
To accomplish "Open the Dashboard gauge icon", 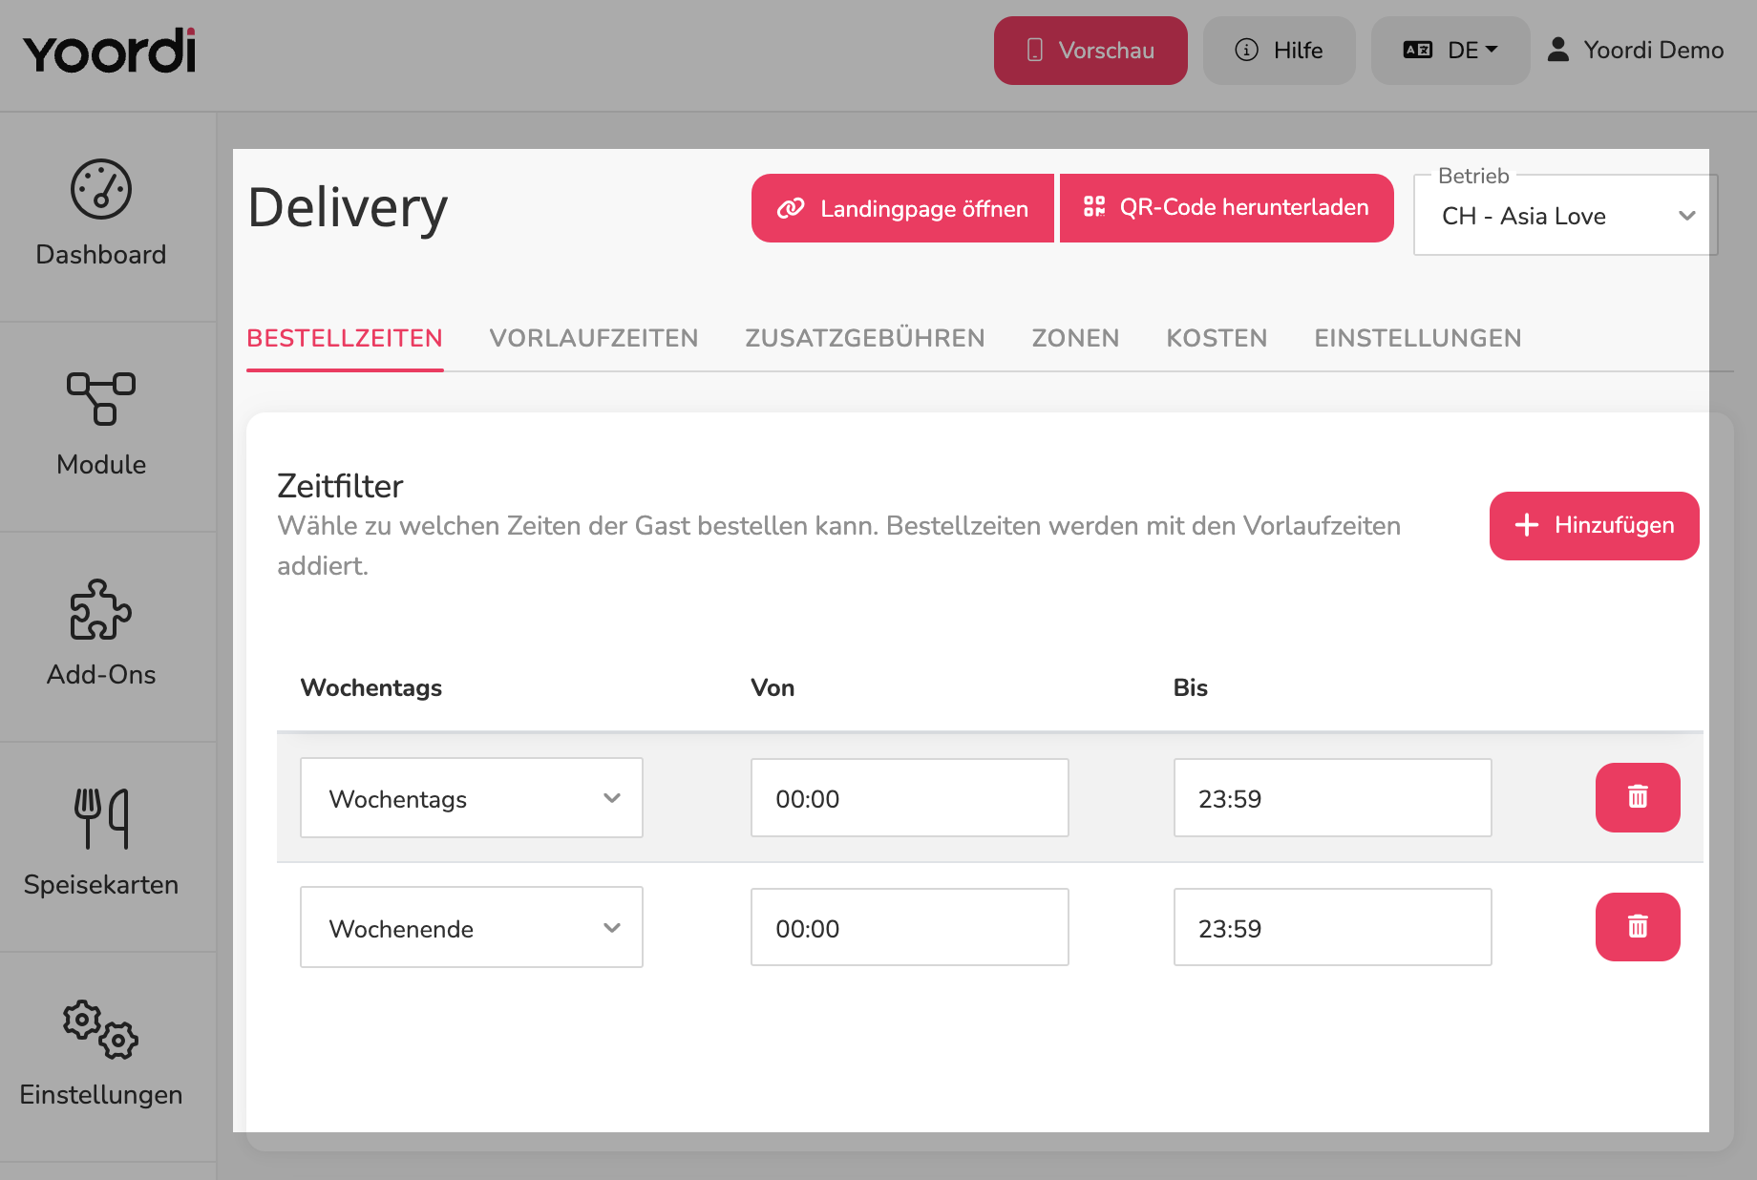I will coord(101,189).
